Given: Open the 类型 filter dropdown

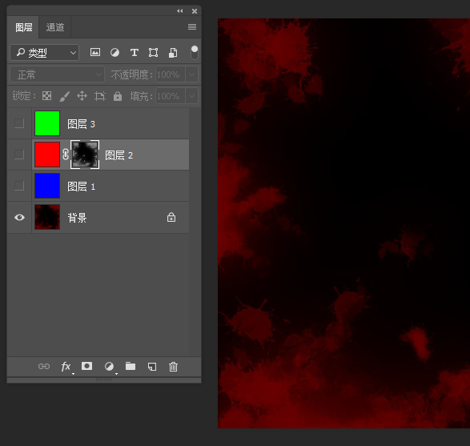Looking at the screenshot, I should coord(44,53).
